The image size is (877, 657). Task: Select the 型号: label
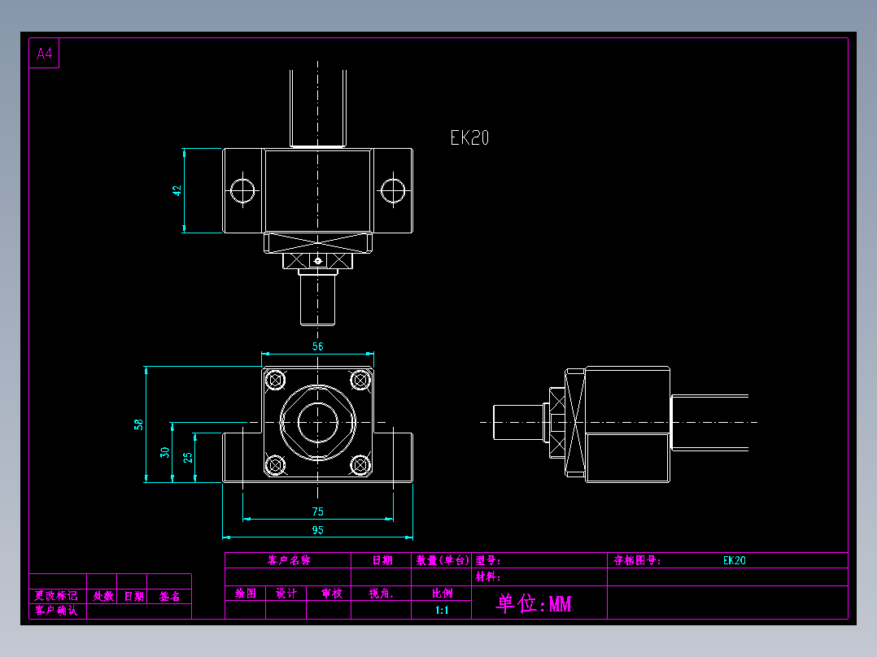point(488,560)
